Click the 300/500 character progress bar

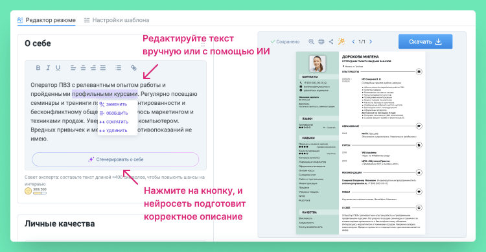[x=40, y=193]
